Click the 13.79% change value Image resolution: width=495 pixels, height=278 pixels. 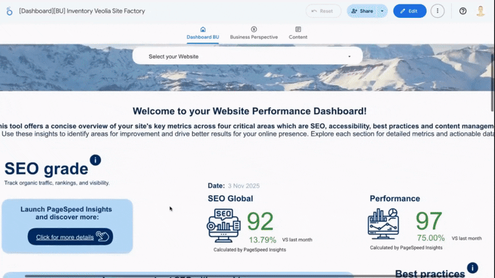point(262,240)
